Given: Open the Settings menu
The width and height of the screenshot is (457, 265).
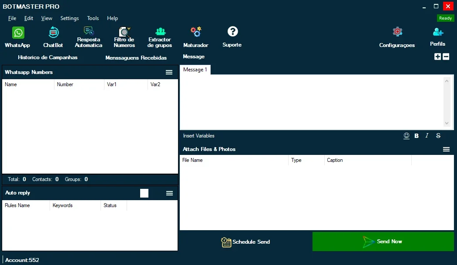Looking at the screenshot, I should click(69, 18).
